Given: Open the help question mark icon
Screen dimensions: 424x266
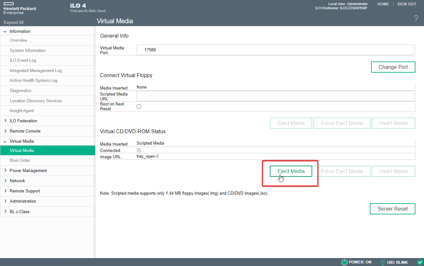Looking at the screenshot, I should click(x=416, y=18).
